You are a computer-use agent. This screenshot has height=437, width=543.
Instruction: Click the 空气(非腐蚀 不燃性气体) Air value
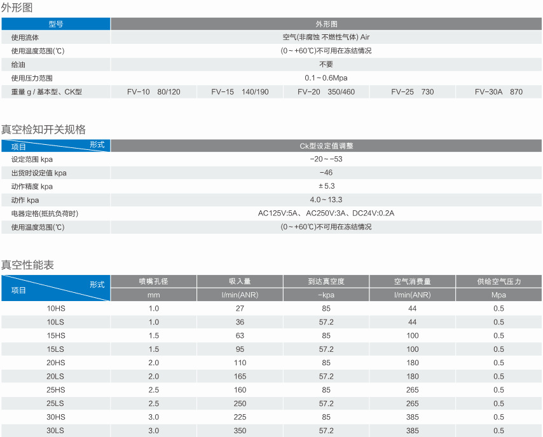[x=326, y=37]
